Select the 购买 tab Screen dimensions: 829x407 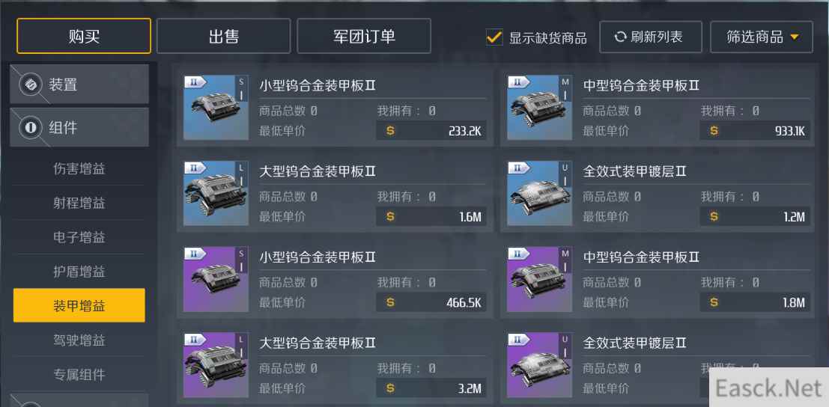point(84,36)
